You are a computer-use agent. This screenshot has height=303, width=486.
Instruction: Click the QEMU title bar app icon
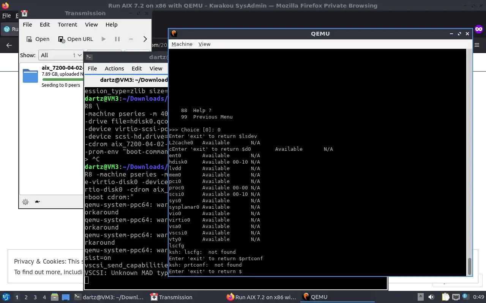(x=174, y=33)
